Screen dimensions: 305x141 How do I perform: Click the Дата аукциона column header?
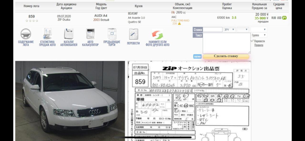click(x=66, y=6)
